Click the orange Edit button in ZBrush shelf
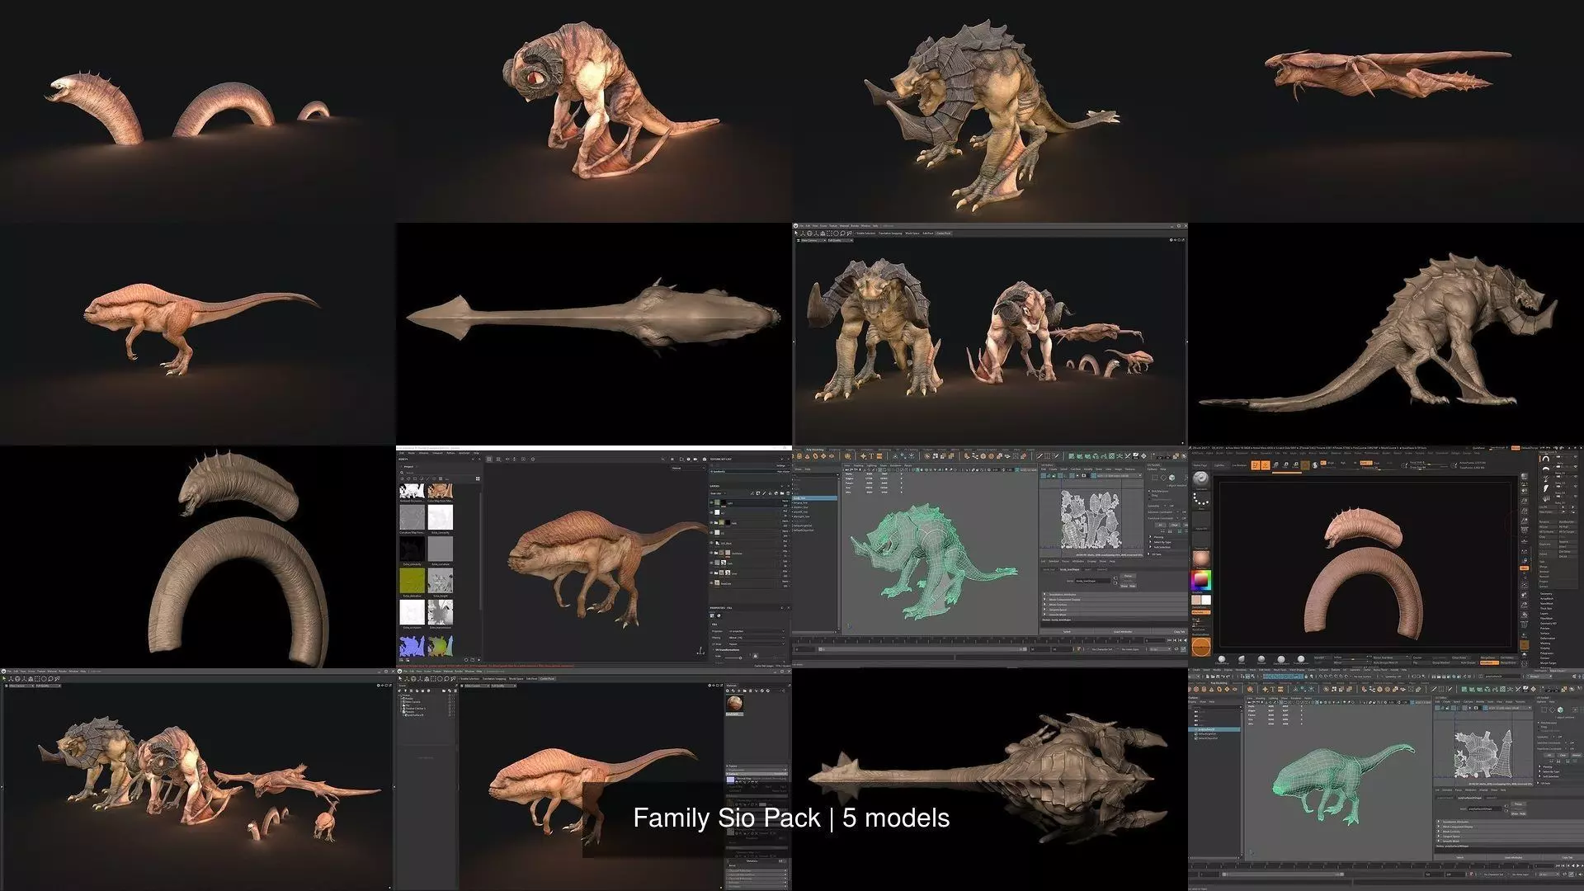The image size is (1584, 891). click(x=1256, y=465)
